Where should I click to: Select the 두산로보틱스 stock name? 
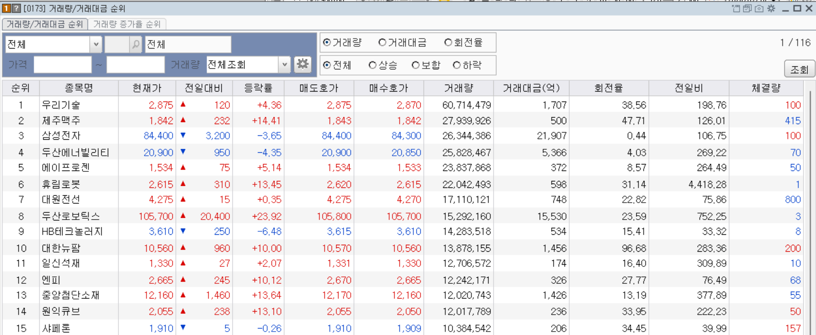click(70, 216)
